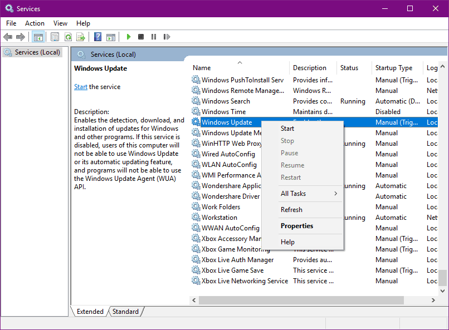Choose Start from the context menu
Viewport: 449px width, 330px height.
click(x=287, y=129)
